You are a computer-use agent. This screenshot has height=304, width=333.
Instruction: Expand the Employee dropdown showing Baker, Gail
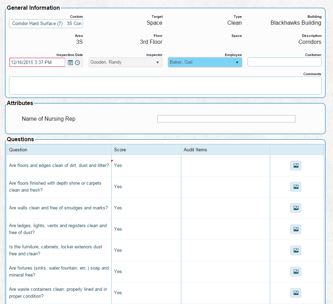click(205, 62)
